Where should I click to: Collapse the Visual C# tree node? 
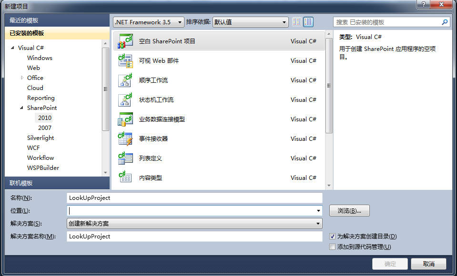pyautogui.click(x=12, y=48)
